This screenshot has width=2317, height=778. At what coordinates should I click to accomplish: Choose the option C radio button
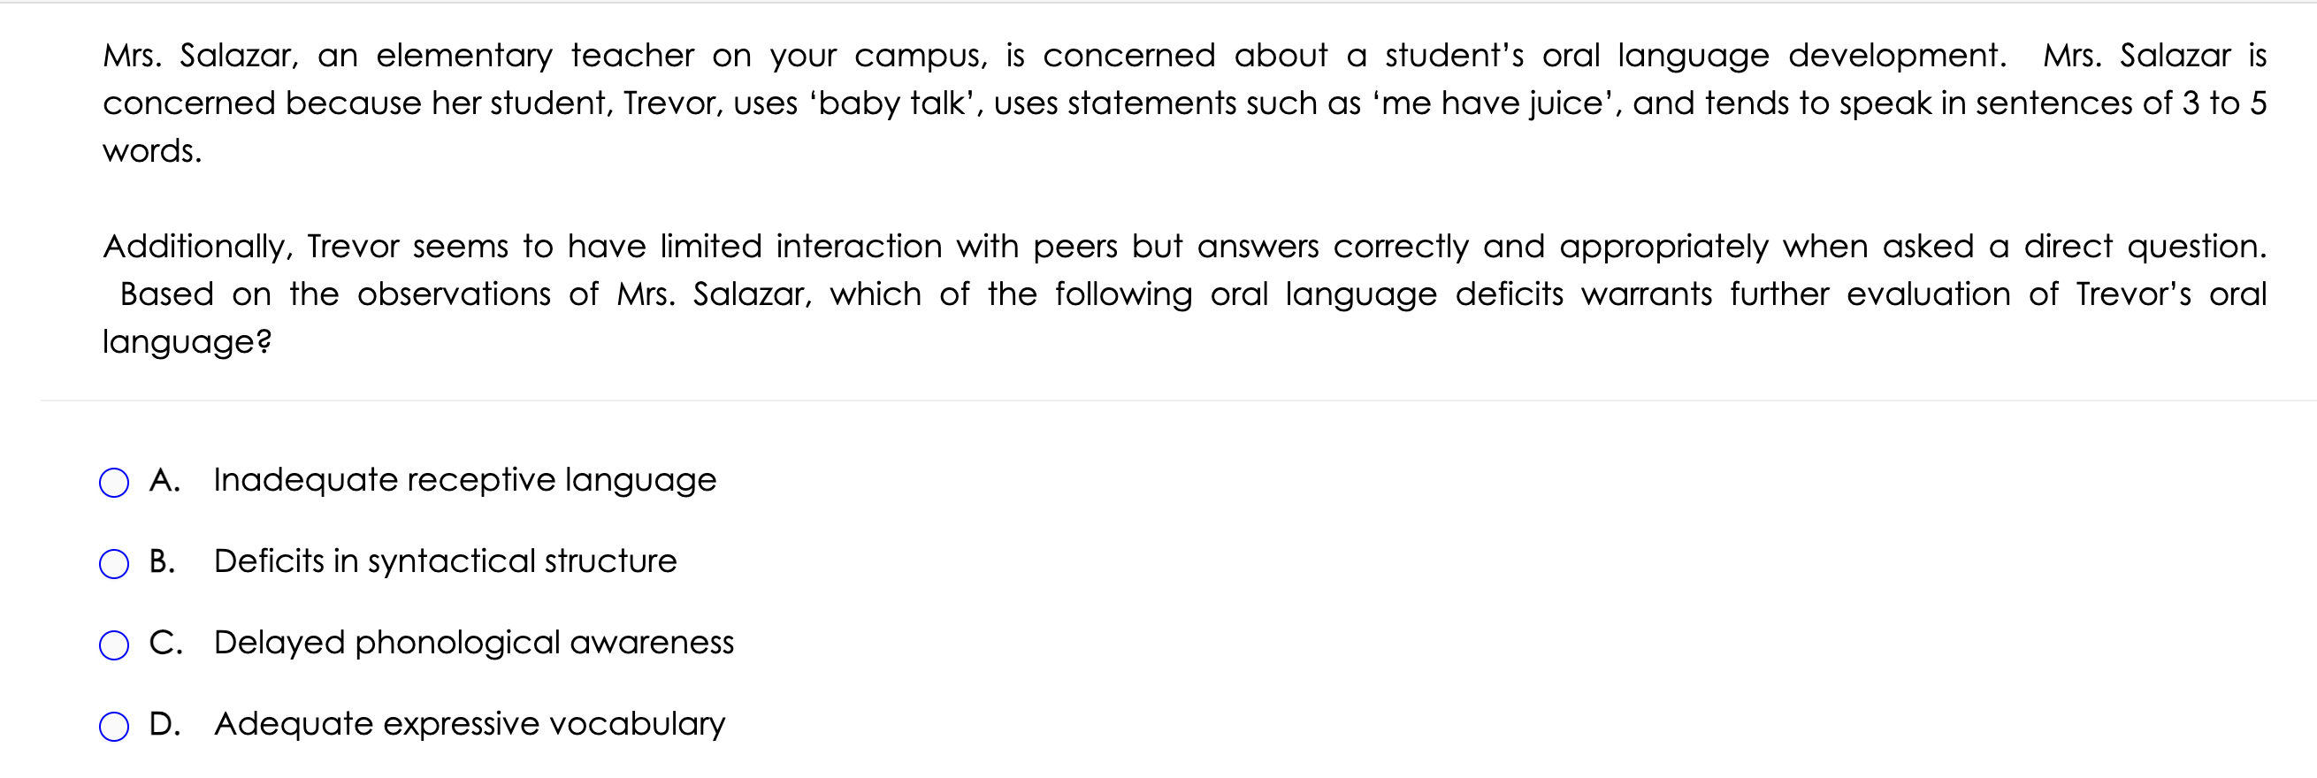point(113,645)
